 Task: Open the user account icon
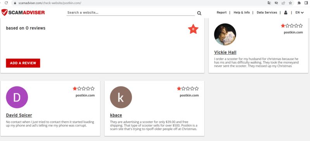[286, 12]
